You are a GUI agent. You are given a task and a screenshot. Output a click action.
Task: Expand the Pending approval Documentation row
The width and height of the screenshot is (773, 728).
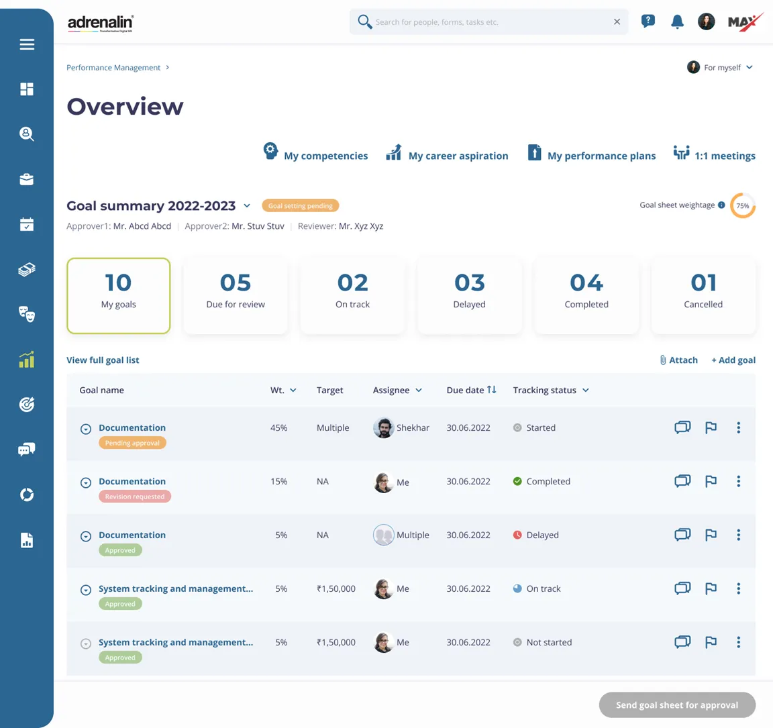(x=86, y=429)
